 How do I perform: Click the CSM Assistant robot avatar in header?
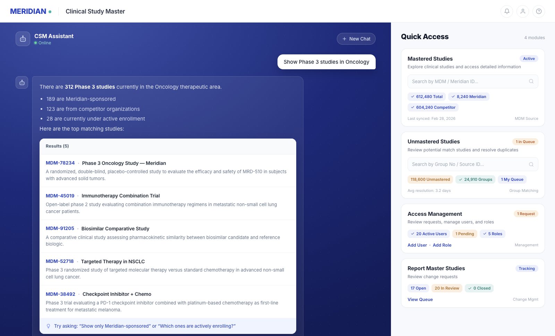(x=23, y=39)
